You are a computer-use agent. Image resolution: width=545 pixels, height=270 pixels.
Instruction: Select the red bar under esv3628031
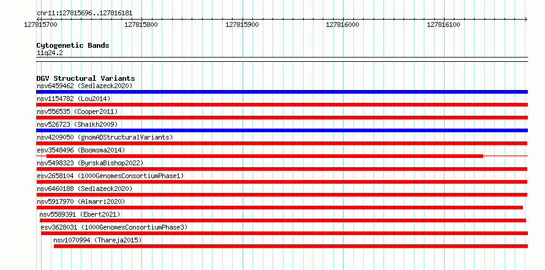(x=284, y=233)
